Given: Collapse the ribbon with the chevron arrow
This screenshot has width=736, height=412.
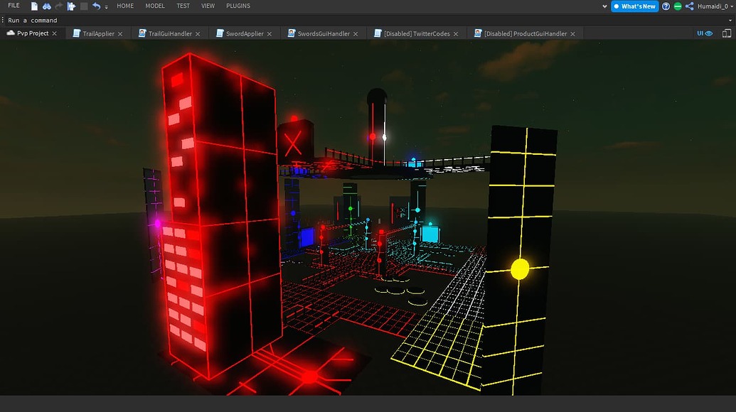Looking at the screenshot, I should pyautogui.click(x=605, y=6).
